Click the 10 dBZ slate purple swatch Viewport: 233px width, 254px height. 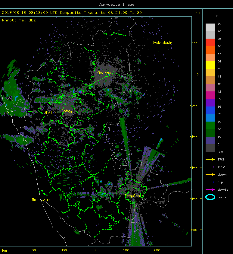[210, 140]
